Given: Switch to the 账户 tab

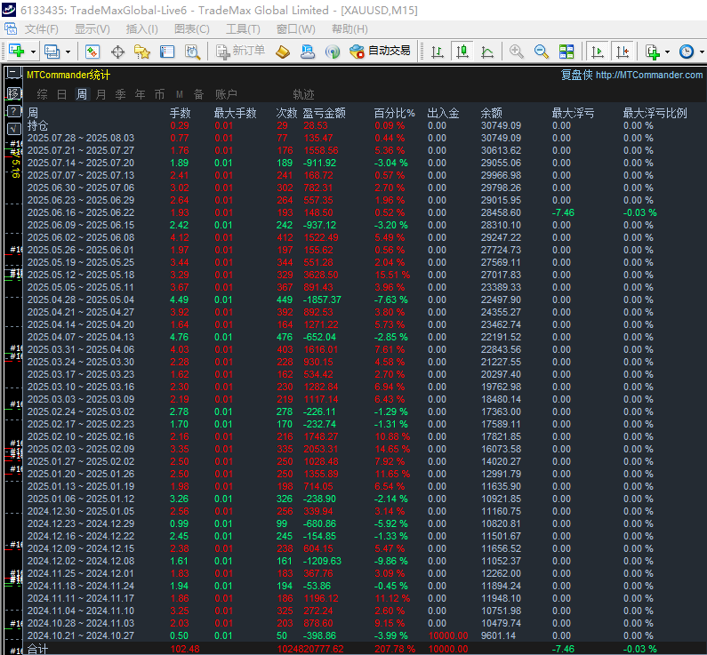Looking at the screenshot, I should coord(226,94).
